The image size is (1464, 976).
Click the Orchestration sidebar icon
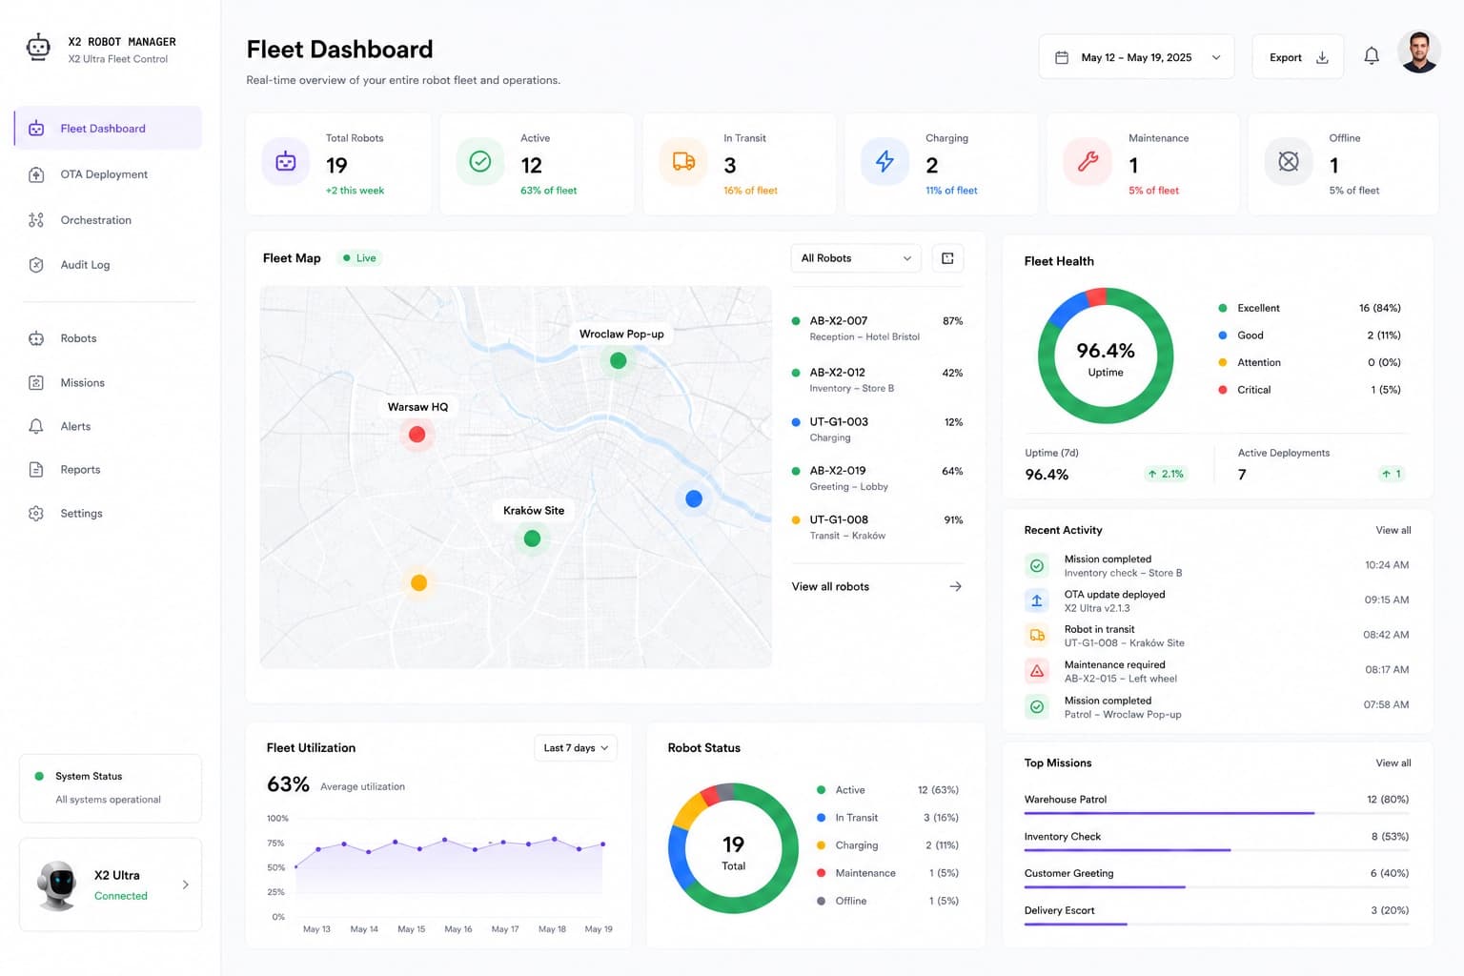36,220
